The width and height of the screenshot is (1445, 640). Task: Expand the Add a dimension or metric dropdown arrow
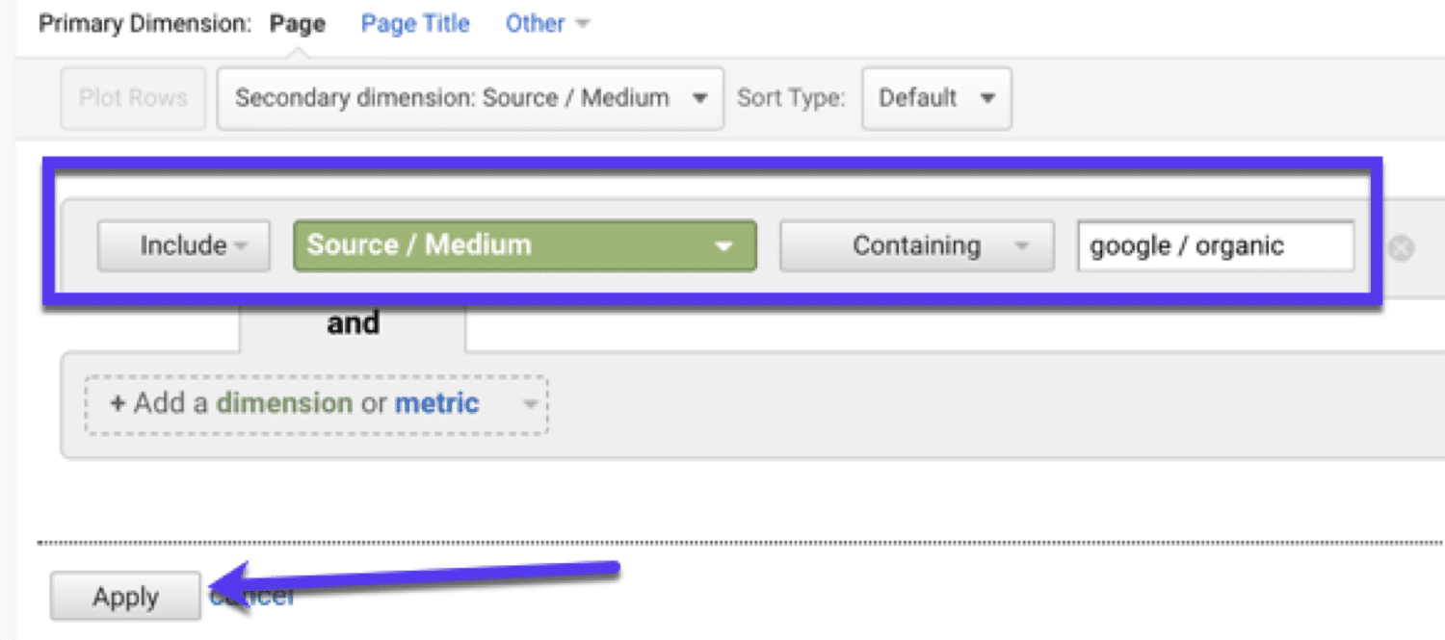529,405
